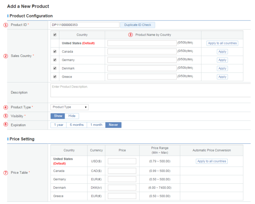Focus Greece EUR price field
Viewport: 255px width, 204px height.
[x=122, y=196]
